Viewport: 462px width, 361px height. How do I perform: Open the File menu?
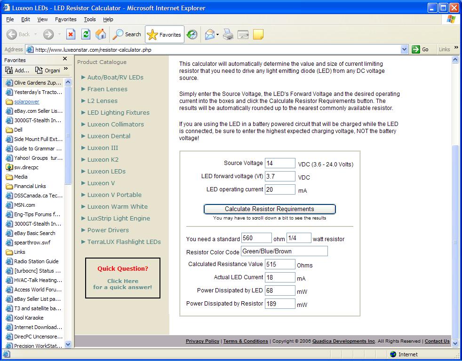coord(10,19)
